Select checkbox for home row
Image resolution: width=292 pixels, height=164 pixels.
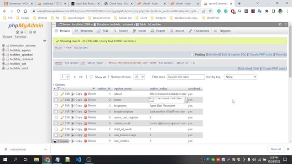pos(56,100)
